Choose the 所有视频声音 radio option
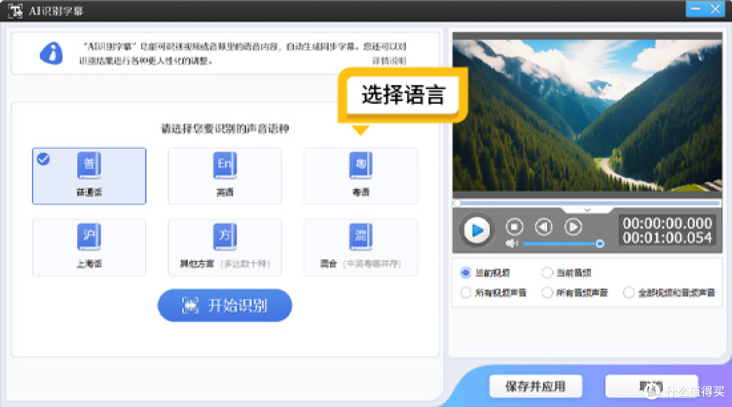 493,293
